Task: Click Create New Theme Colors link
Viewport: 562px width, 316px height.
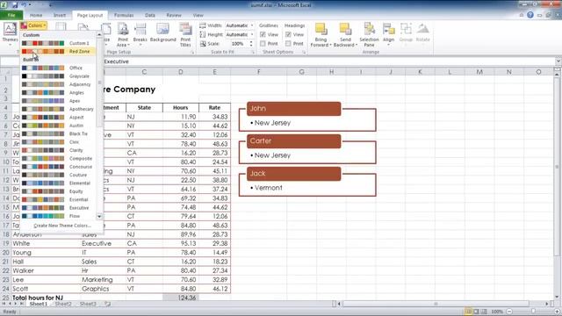Action: coord(61,226)
